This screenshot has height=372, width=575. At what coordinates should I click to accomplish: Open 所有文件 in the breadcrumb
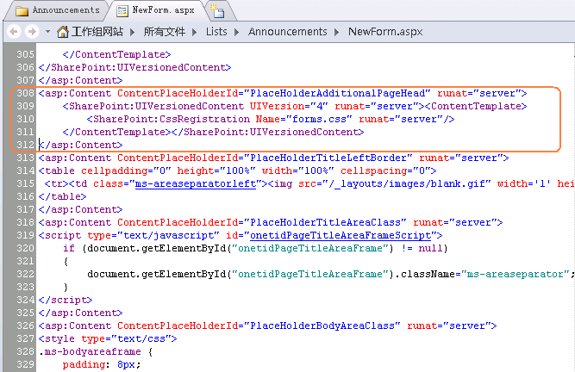point(165,32)
